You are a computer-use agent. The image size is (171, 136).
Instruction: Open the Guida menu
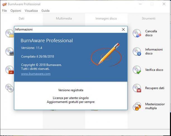pos(45,11)
